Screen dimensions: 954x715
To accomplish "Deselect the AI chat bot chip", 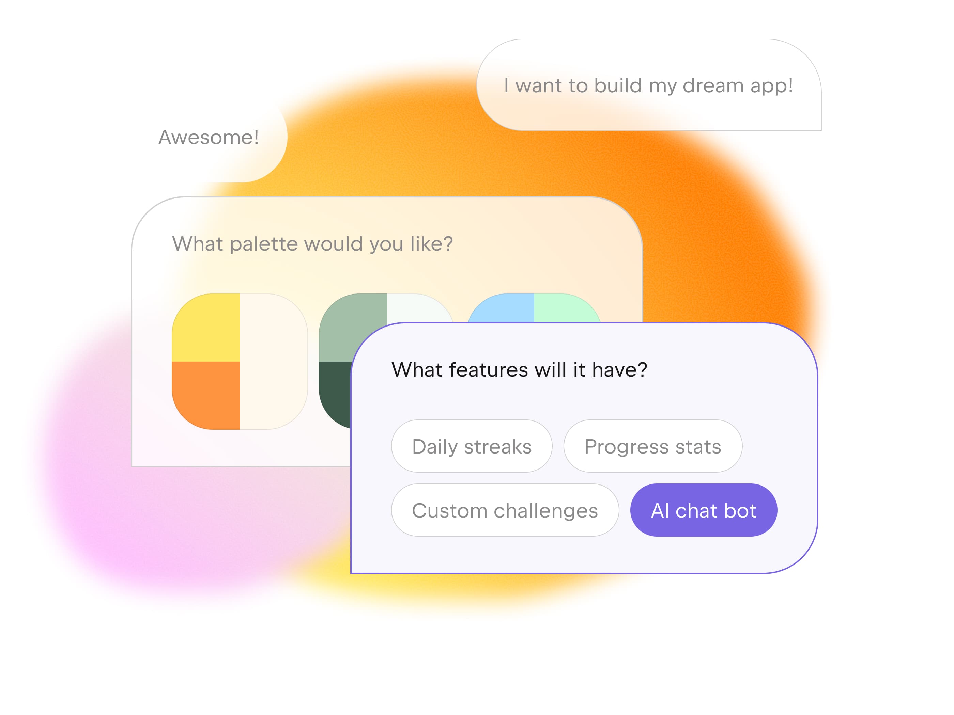I will pyautogui.click(x=704, y=510).
